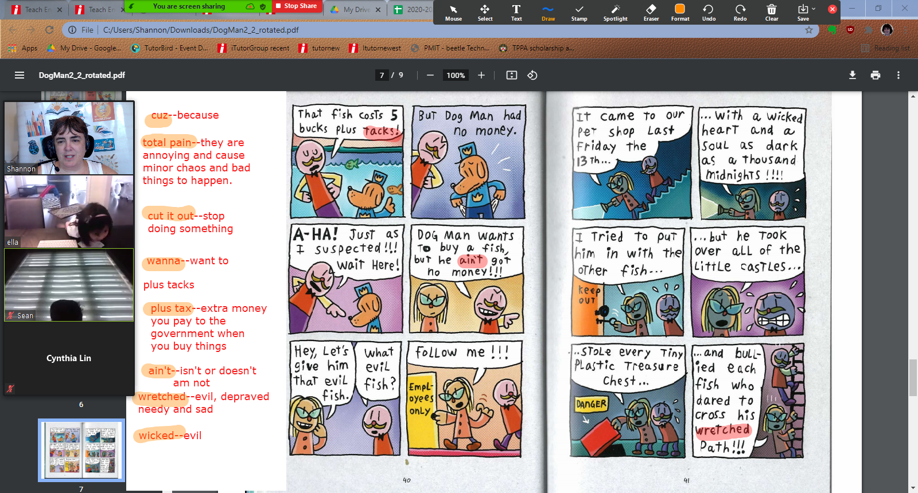This screenshot has height=493, width=918.
Task: Open iTutorGroup recent bookmark
Action: tap(254, 48)
